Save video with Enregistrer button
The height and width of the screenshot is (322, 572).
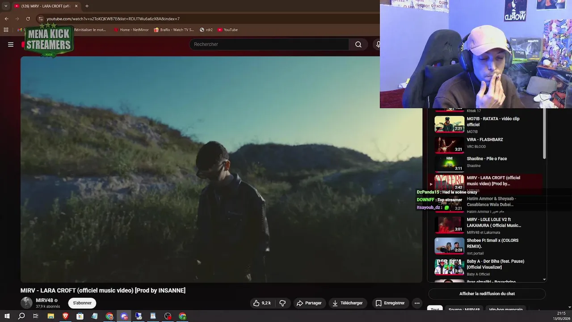coord(390,303)
